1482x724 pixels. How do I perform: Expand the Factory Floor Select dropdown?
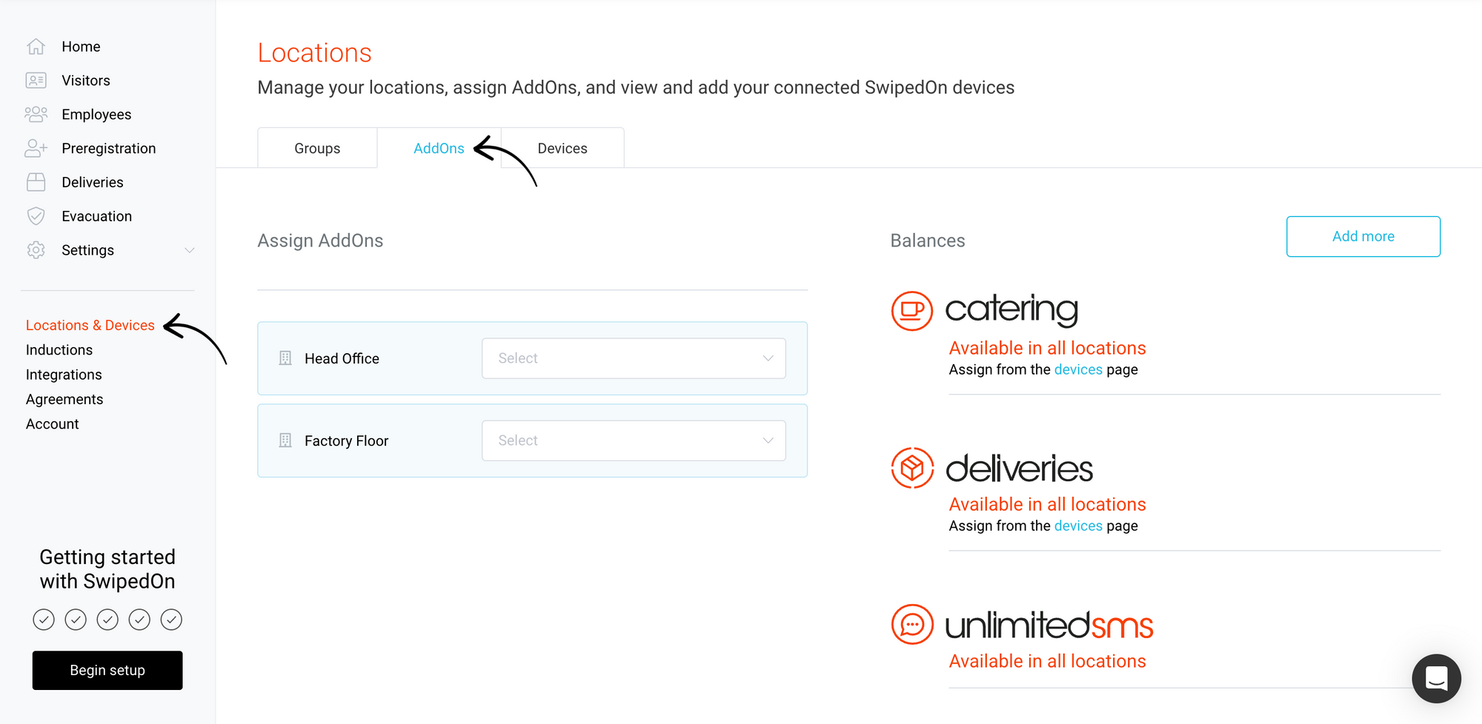633,440
